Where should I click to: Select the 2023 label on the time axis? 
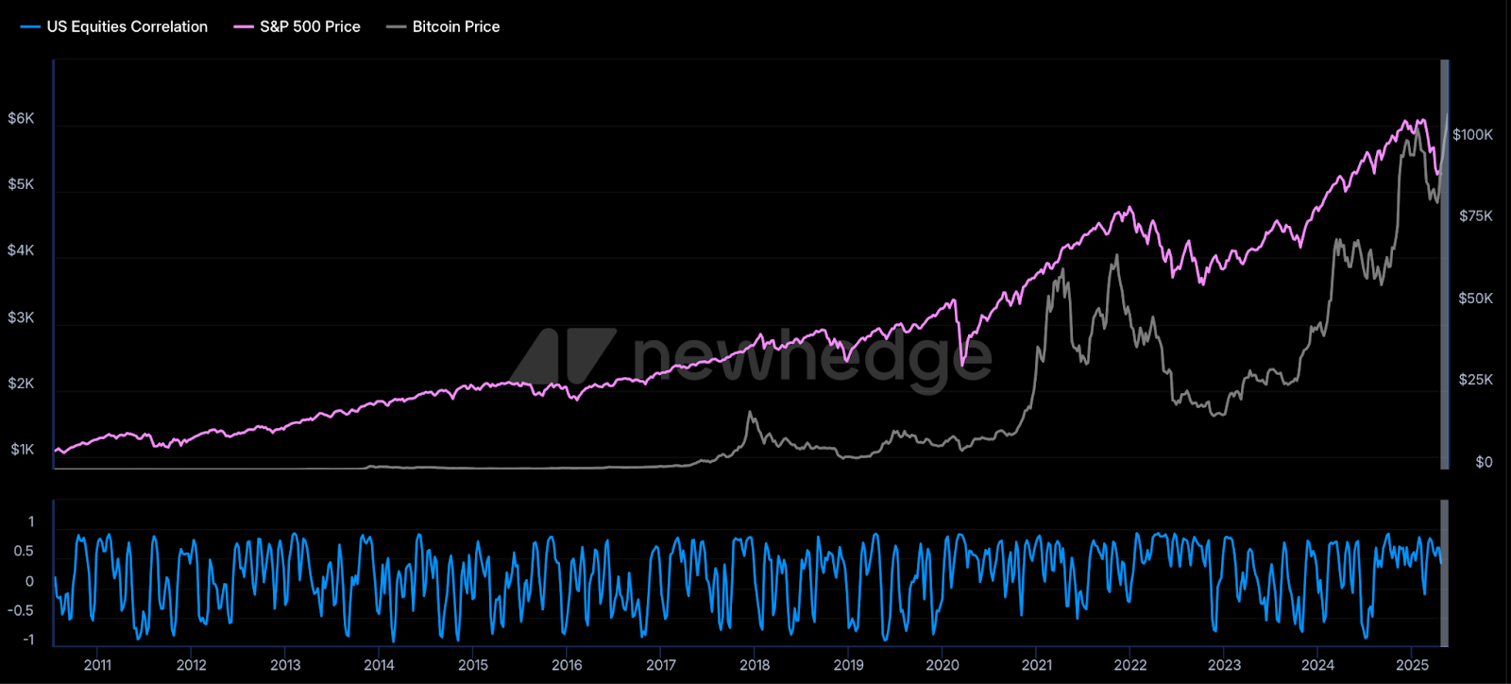[x=1225, y=665]
